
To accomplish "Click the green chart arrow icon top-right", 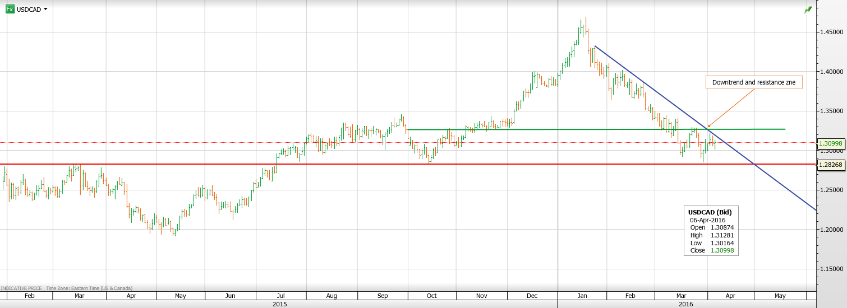I will tap(808, 10).
